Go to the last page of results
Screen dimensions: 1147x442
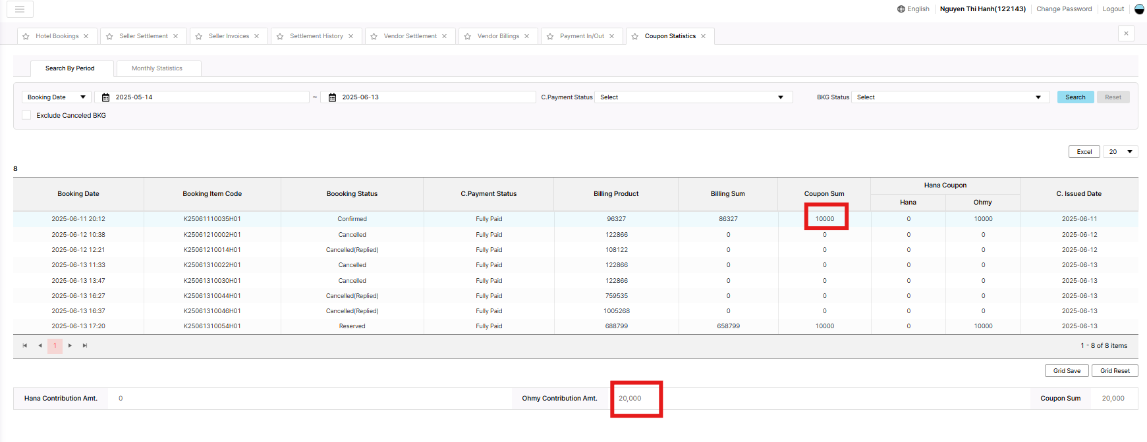click(x=85, y=346)
